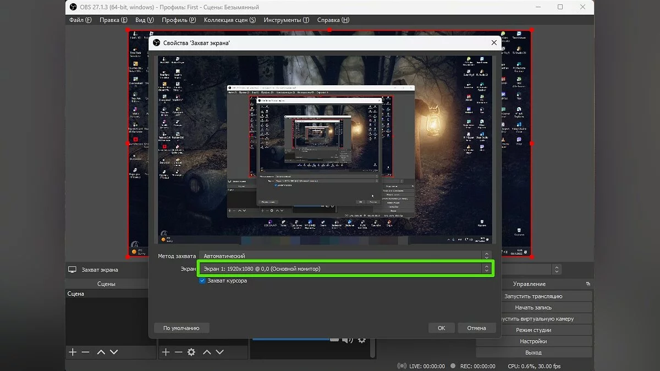The width and height of the screenshot is (660, 371).
Task: Click the OBS logo in properties dialog title
Action: point(157,42)
